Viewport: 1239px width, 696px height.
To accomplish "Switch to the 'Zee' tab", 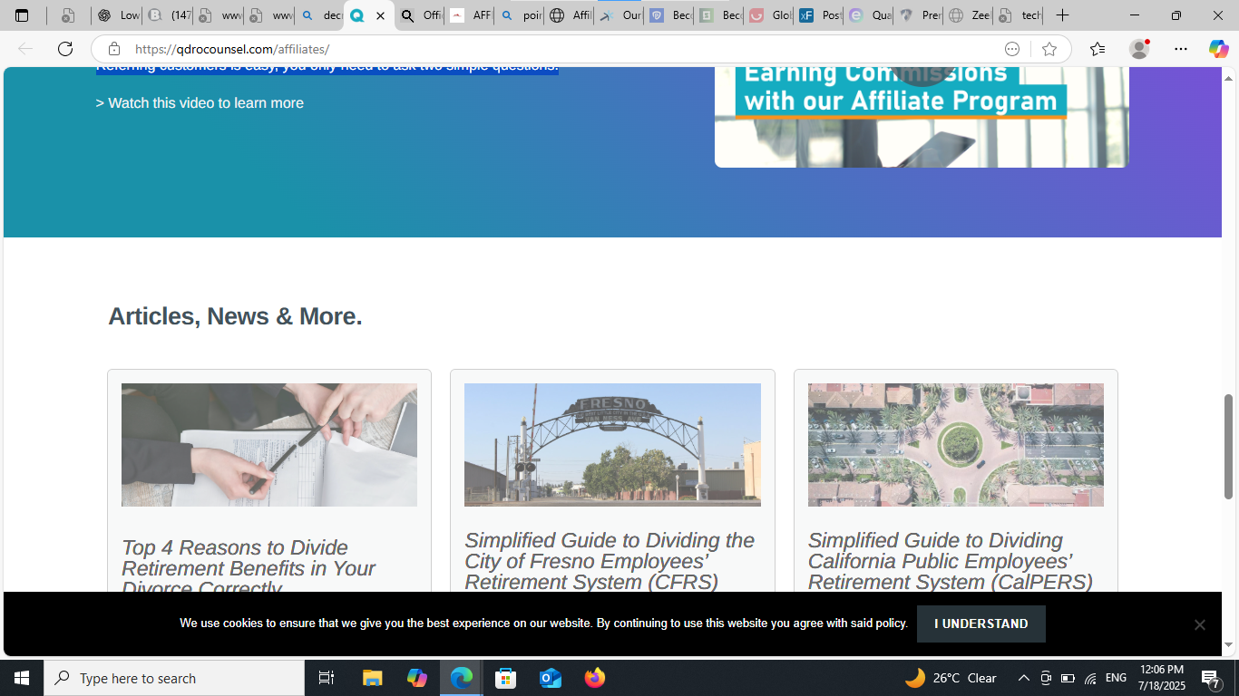I will click(970, 15).
